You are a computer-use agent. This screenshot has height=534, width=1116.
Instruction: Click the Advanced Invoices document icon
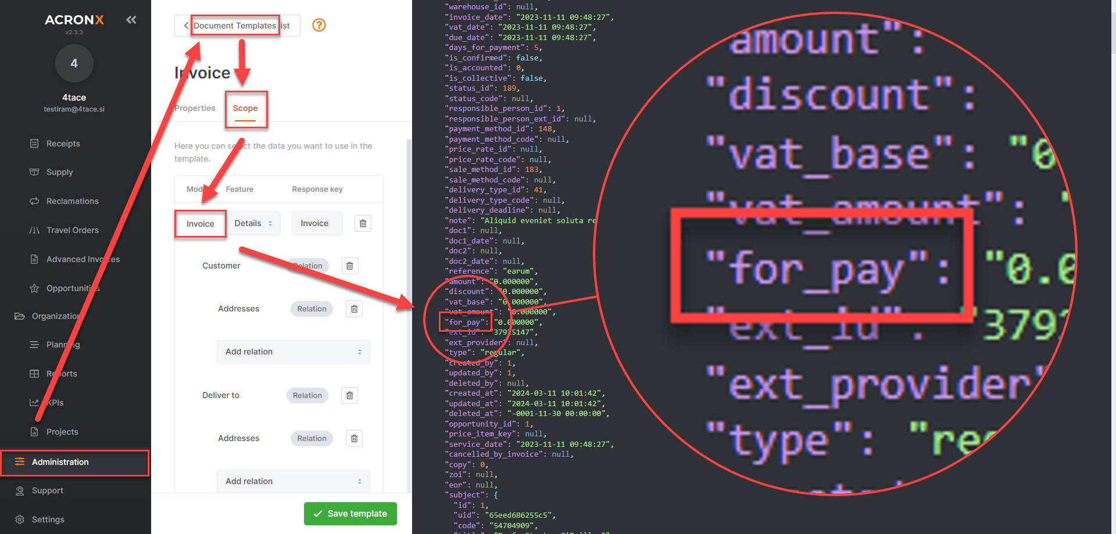tap(34, 259)
